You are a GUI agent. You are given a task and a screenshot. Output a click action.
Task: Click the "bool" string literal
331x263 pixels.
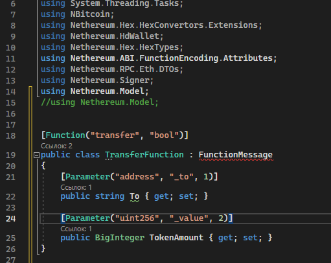coord(164,135)
